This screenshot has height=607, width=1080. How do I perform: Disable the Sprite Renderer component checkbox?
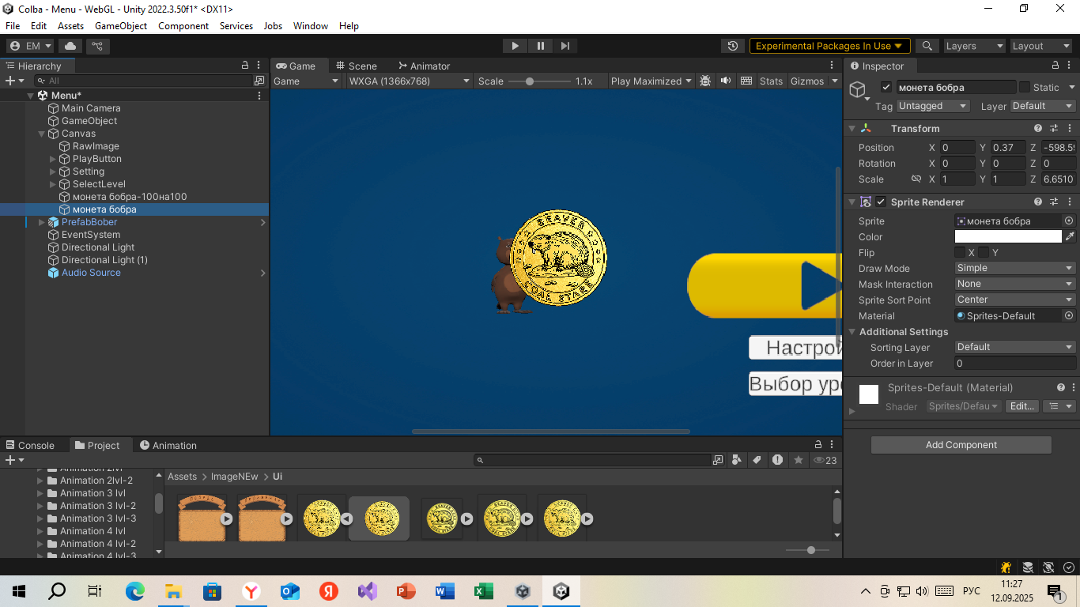pyautogui.click(x=881, y=202)
